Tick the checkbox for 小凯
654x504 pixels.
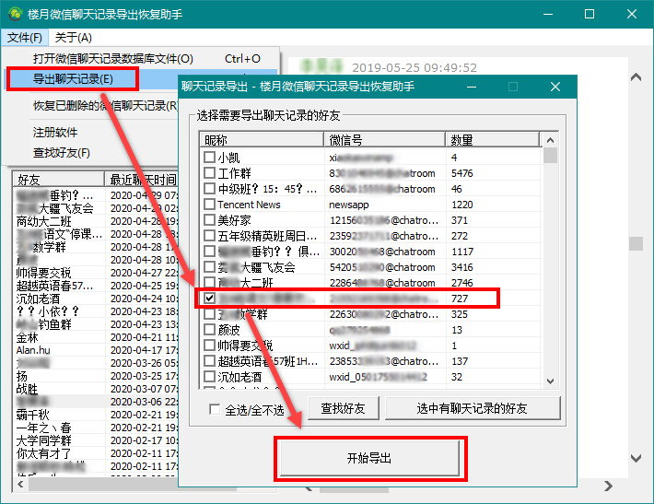pyautogui.click(x=210, y=158)
